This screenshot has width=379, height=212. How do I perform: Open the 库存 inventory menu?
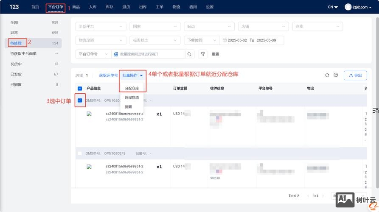(109, 7)
